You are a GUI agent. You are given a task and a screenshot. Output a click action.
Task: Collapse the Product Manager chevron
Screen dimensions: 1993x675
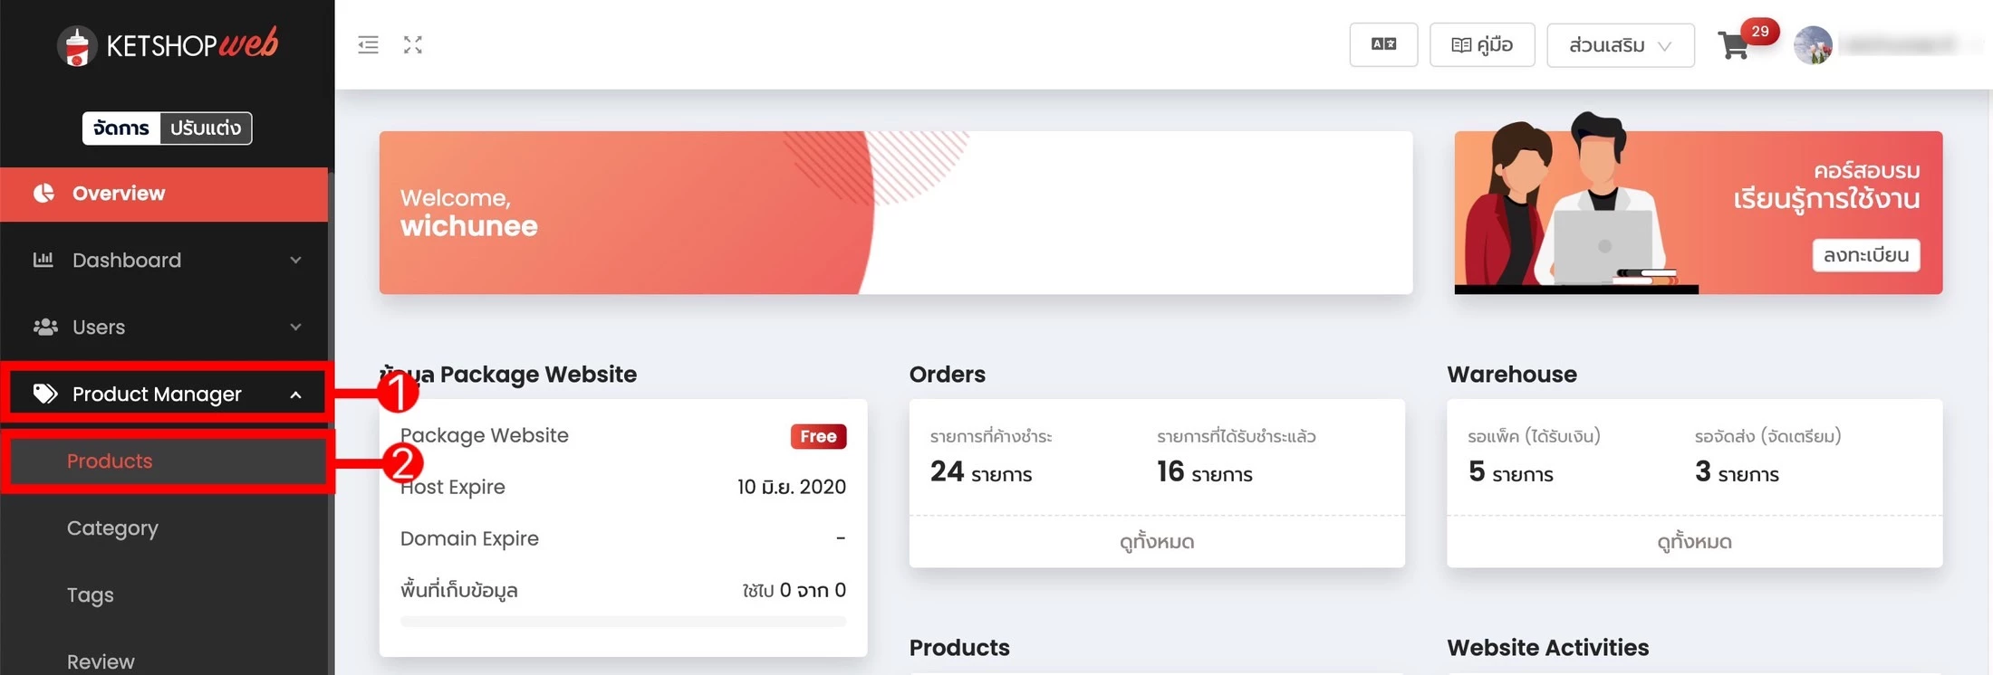(x=295, y=395)
